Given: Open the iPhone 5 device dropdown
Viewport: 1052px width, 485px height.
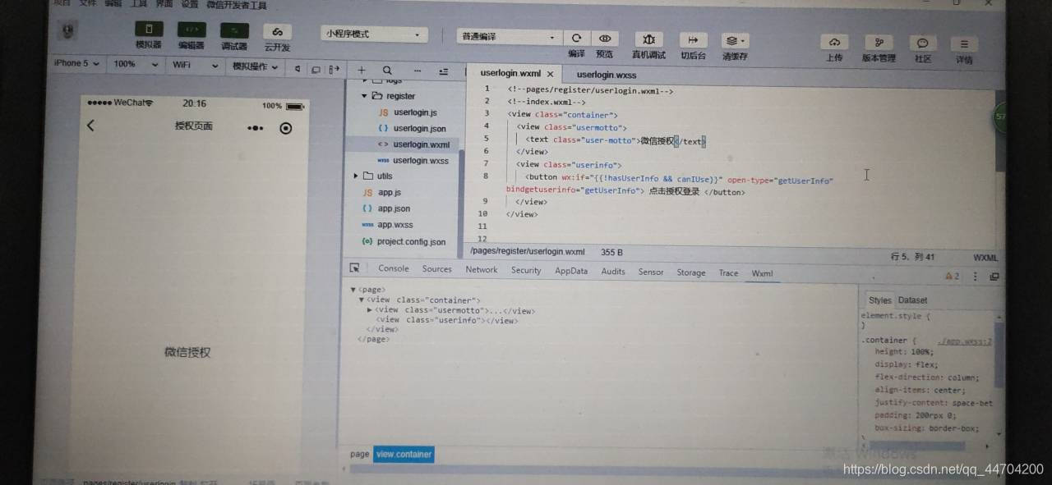Looking at the screenshot, I should [76, 63].
